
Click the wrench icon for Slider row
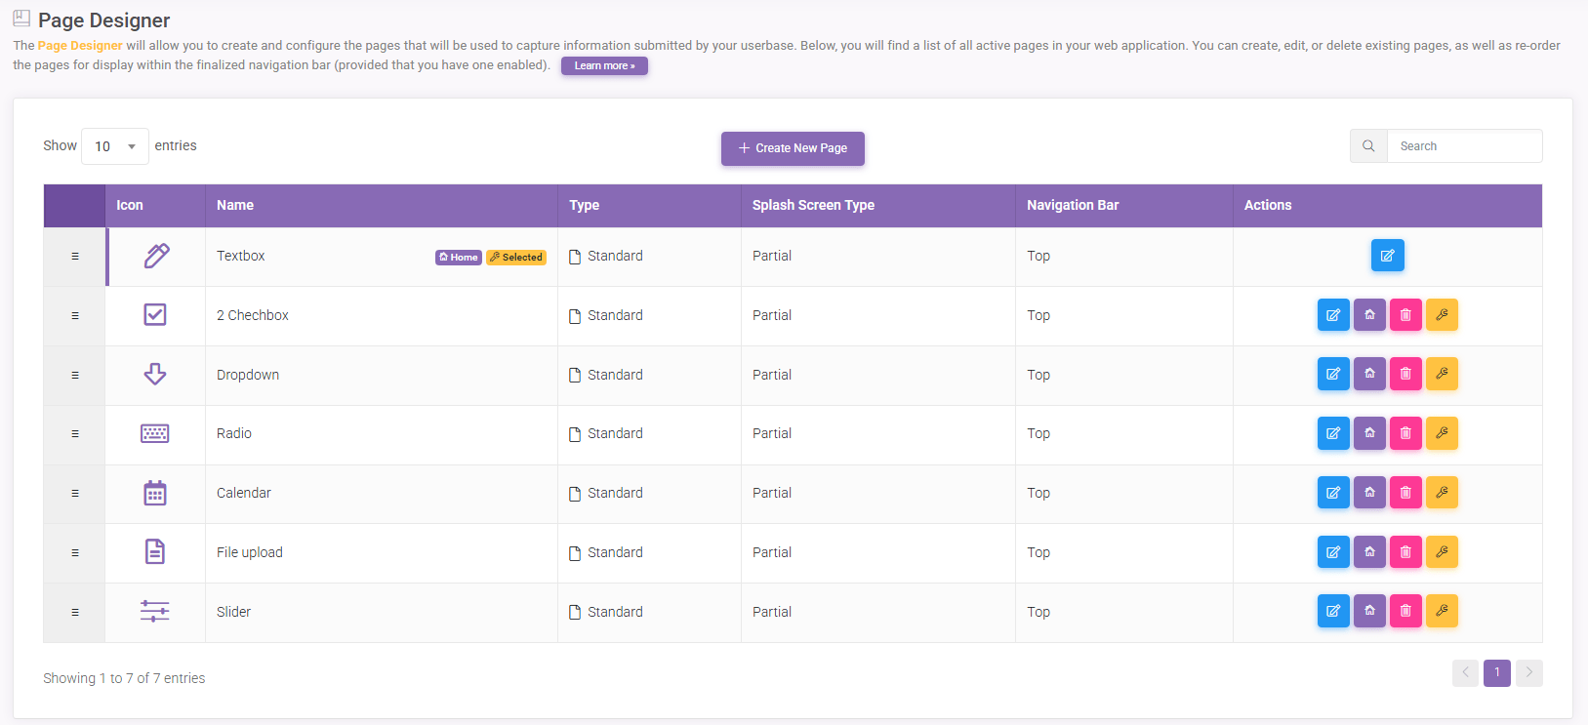(1442, 611)
